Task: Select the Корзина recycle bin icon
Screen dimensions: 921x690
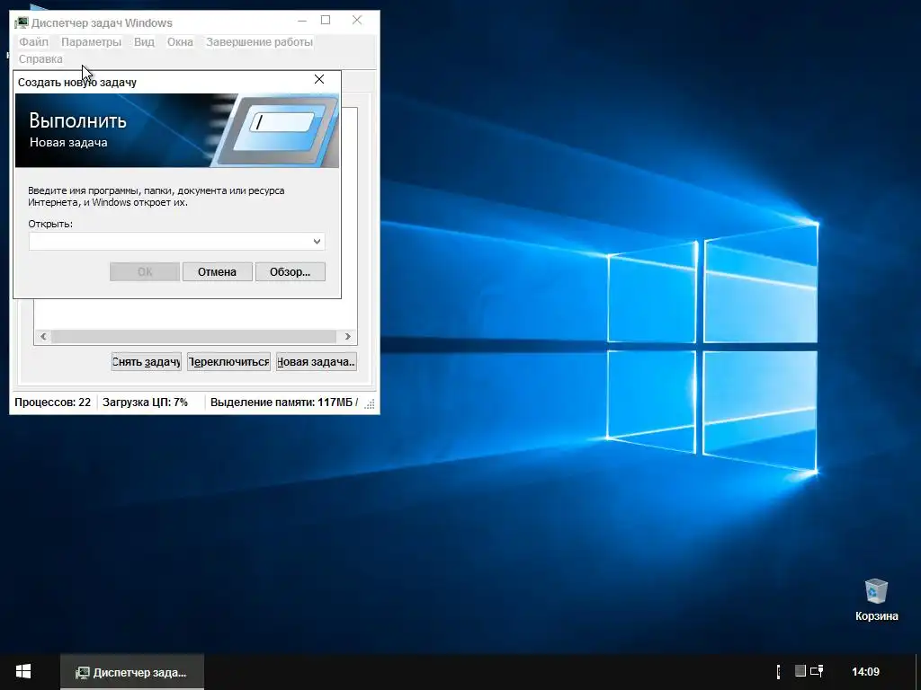Action: coord(876,599)
